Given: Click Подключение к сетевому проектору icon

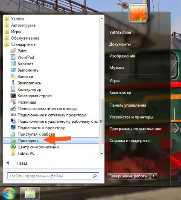Looking at the screenshot, I should [x=13, y=115].
